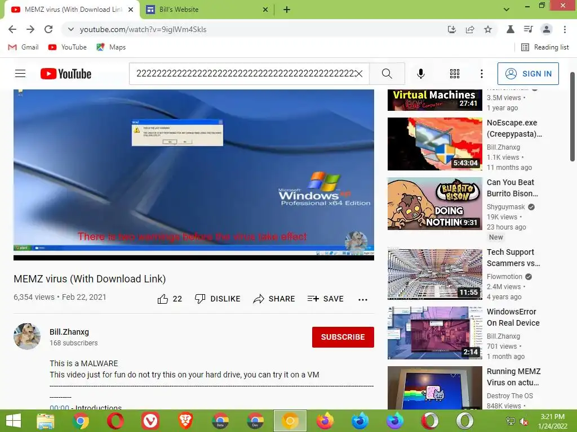
Task: Open Bill.Zhanxg channel name link
Action: (x=69, y=332)
